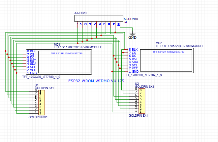Click MD2 pin label 2 VCC
The width and height of the screenshot is (218, 142).
134,68
